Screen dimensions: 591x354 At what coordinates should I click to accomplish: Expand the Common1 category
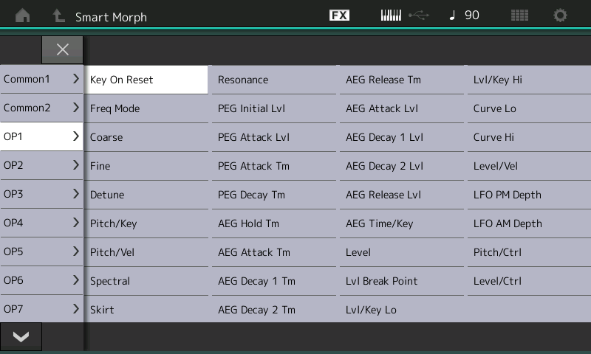41,79
